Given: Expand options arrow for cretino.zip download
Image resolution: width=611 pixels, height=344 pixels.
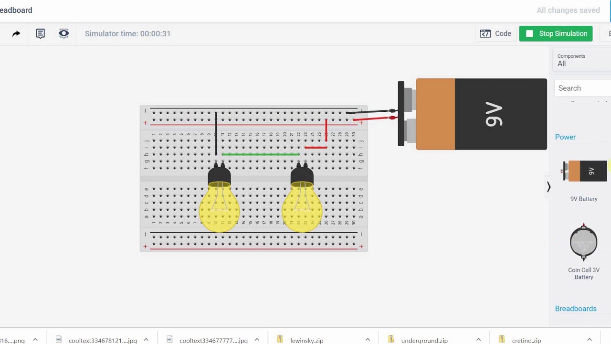Looking at the screenshot, I should [x=589, y=340].
